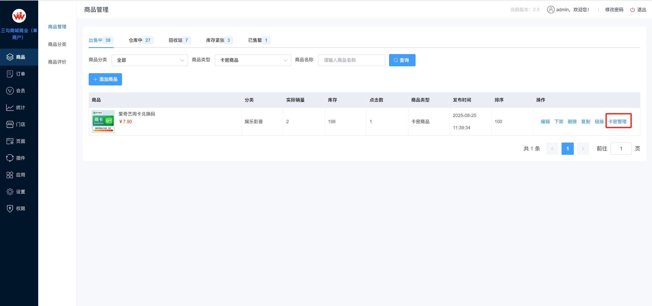Open 商品分类 in the submenu

[x=57, y=44]
